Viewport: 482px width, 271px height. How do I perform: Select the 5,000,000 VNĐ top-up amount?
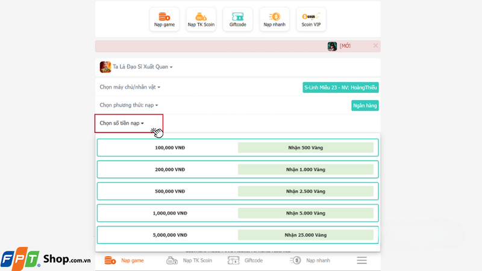[170, 235]
